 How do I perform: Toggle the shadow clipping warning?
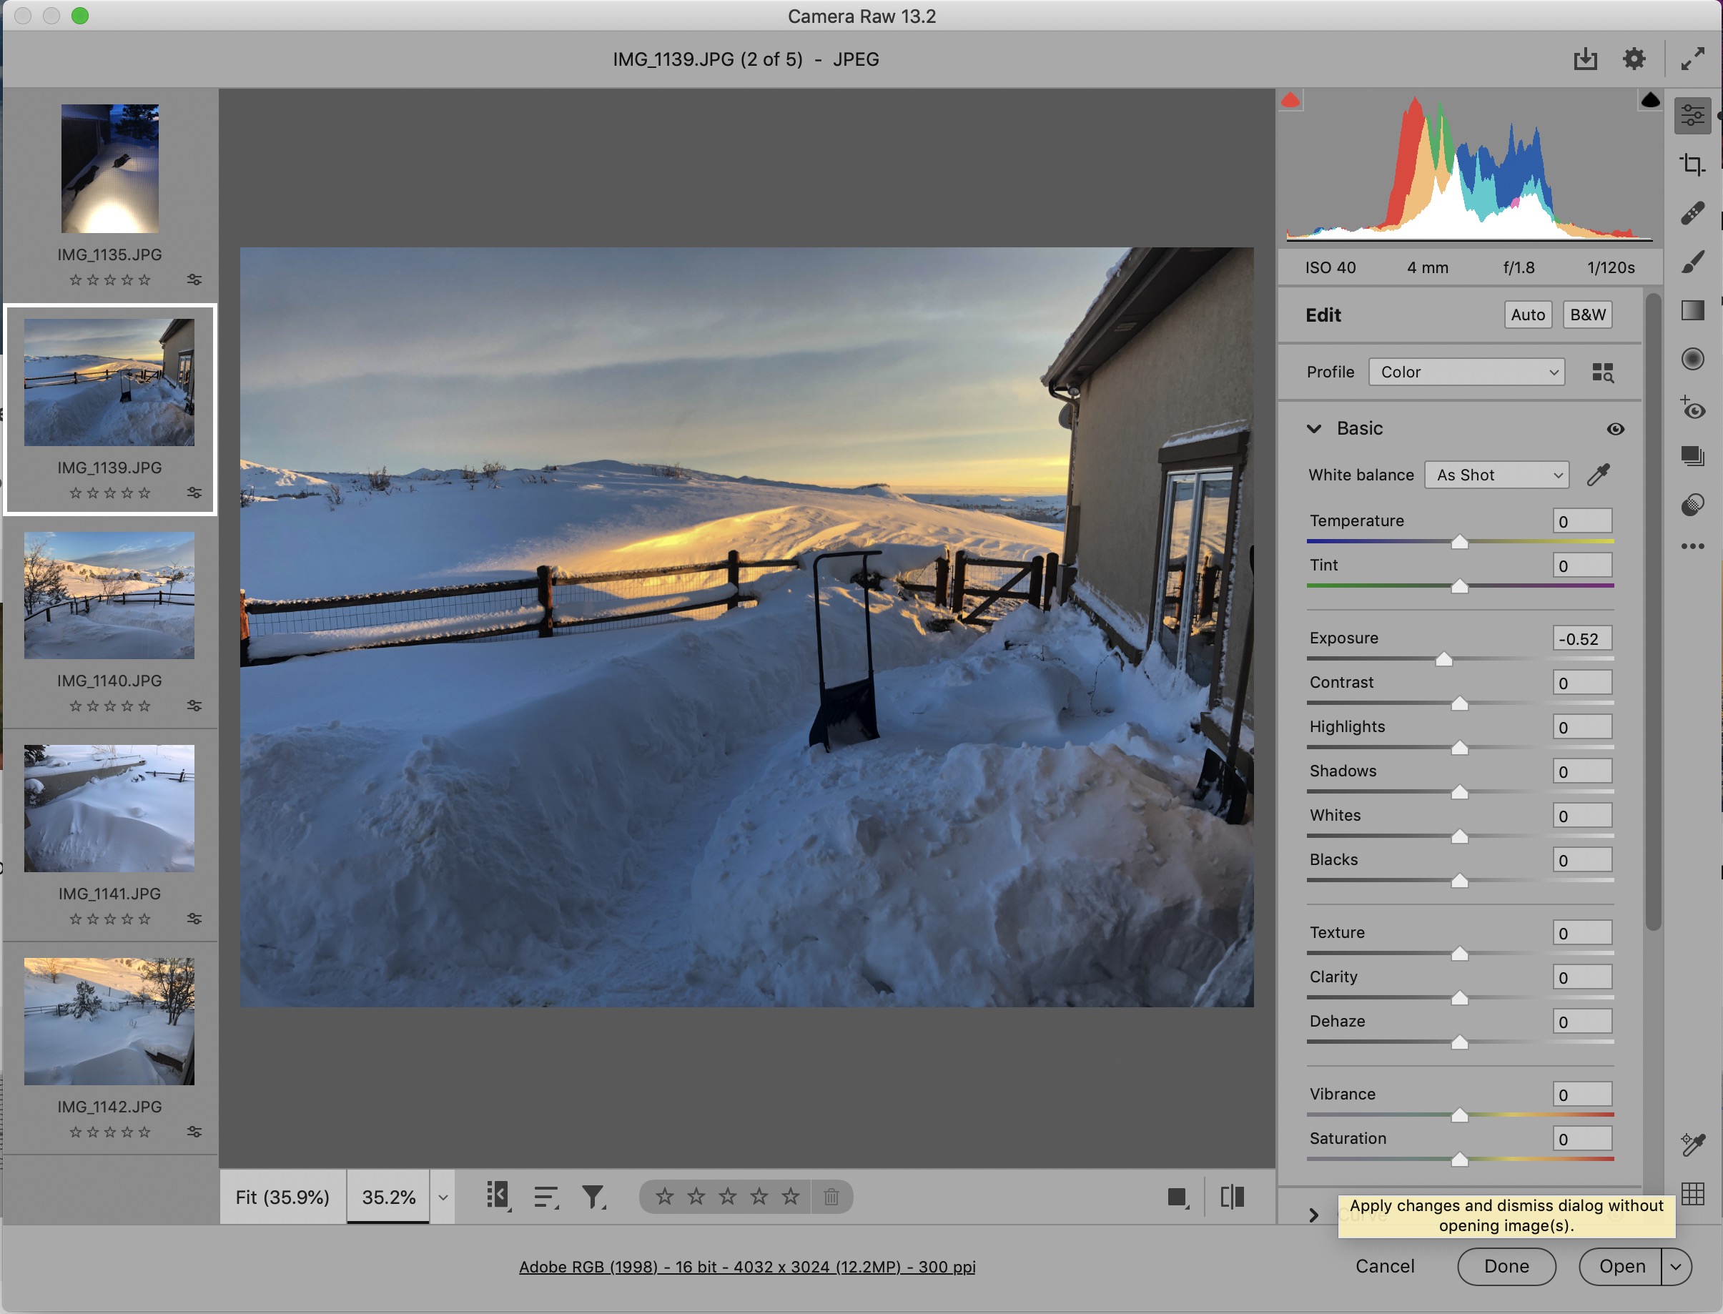tap(1290, 100)
